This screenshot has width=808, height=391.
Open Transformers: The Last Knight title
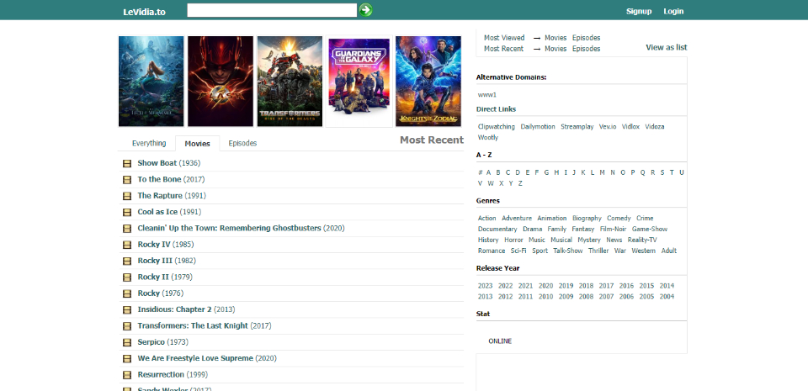(205, 325)
